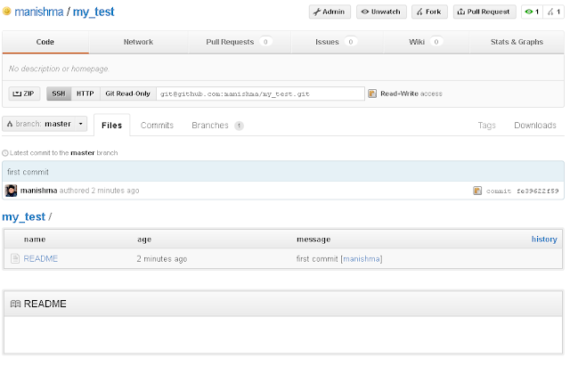Click the clipboard copy URL icon
570x366 pixels.
(372, 94)
